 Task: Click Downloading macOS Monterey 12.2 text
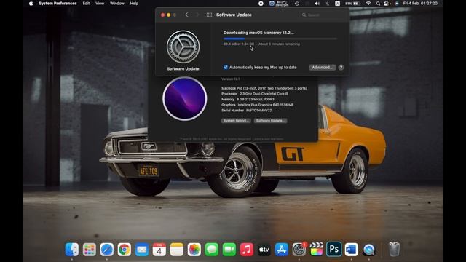click(258, 33)
